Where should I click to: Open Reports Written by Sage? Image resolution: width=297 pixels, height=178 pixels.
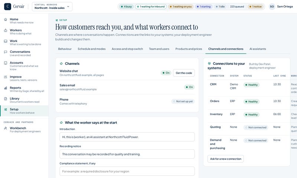[24, 89]
